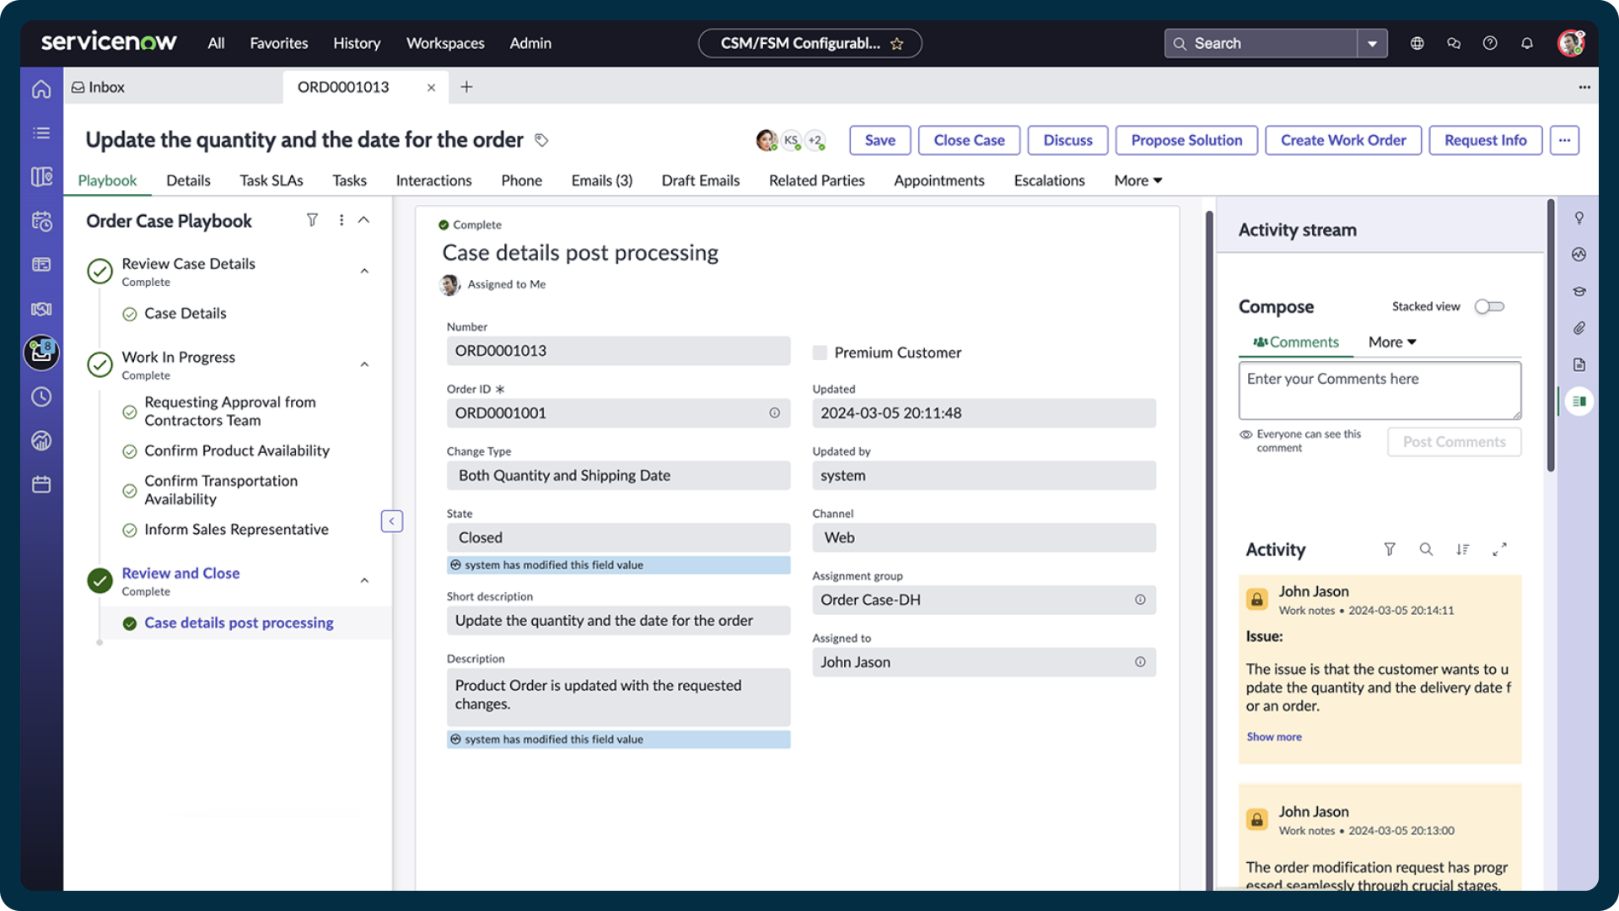
Task: Switch to the Details tab
Action: [188, 181]
